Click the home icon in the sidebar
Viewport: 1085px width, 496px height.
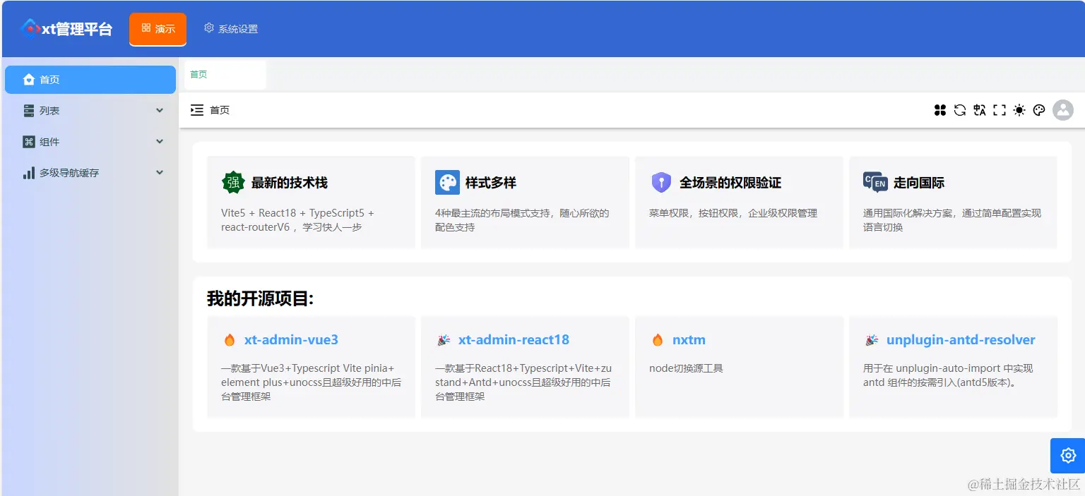click(29, 80)
